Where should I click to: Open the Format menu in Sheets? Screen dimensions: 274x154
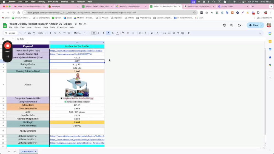click(x=38, y=27)
